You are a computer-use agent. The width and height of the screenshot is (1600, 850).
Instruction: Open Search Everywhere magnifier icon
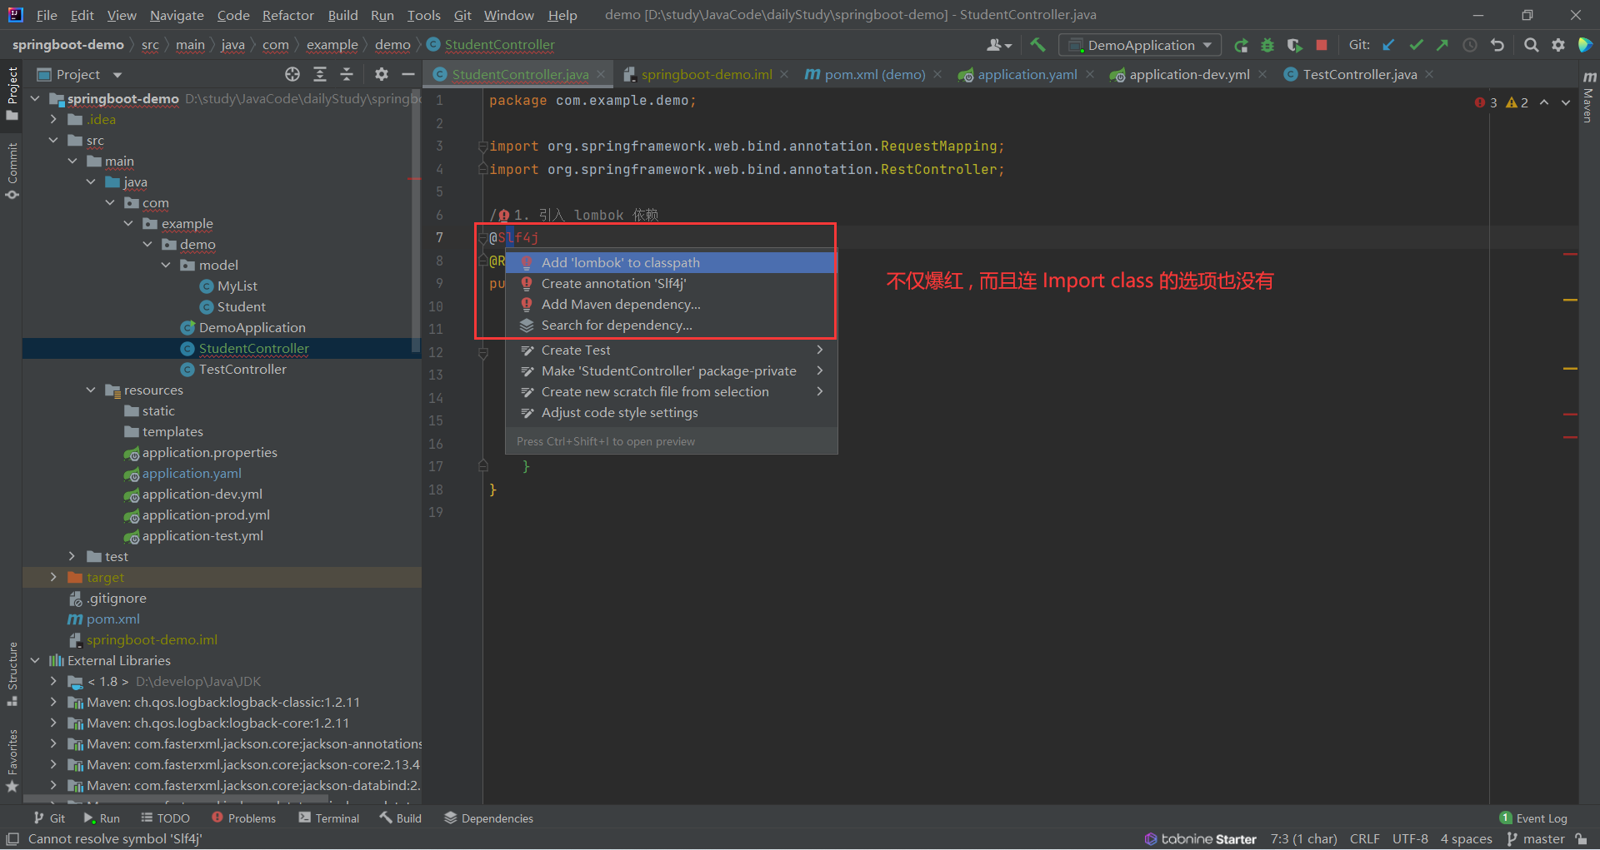pos(1532,45)
